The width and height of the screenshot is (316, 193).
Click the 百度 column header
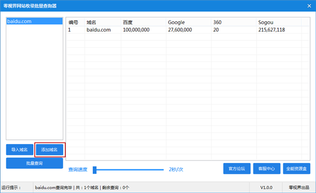(x=143, y=22)
